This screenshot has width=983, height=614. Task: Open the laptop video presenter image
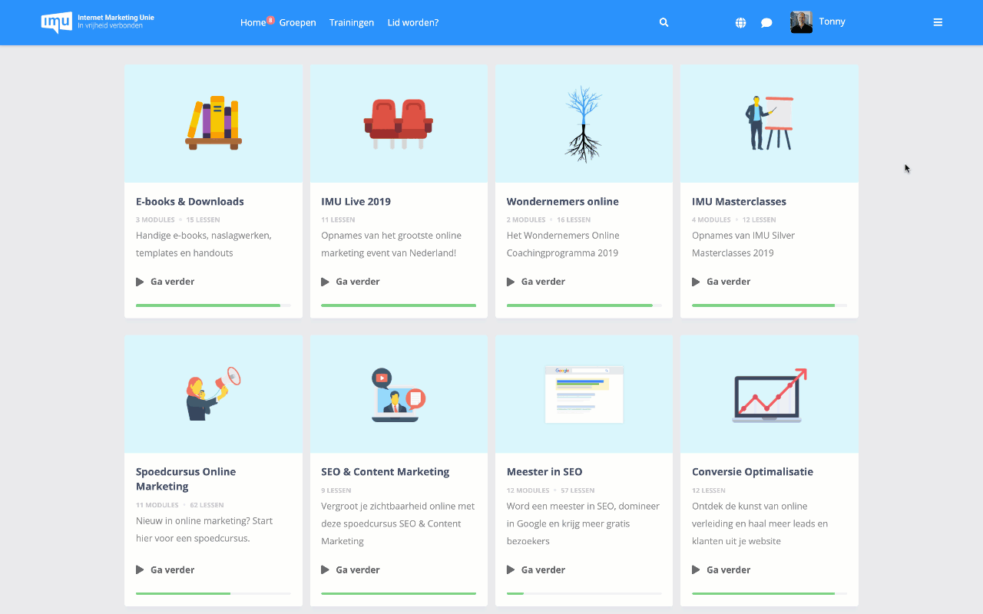[x=399, y=394]
